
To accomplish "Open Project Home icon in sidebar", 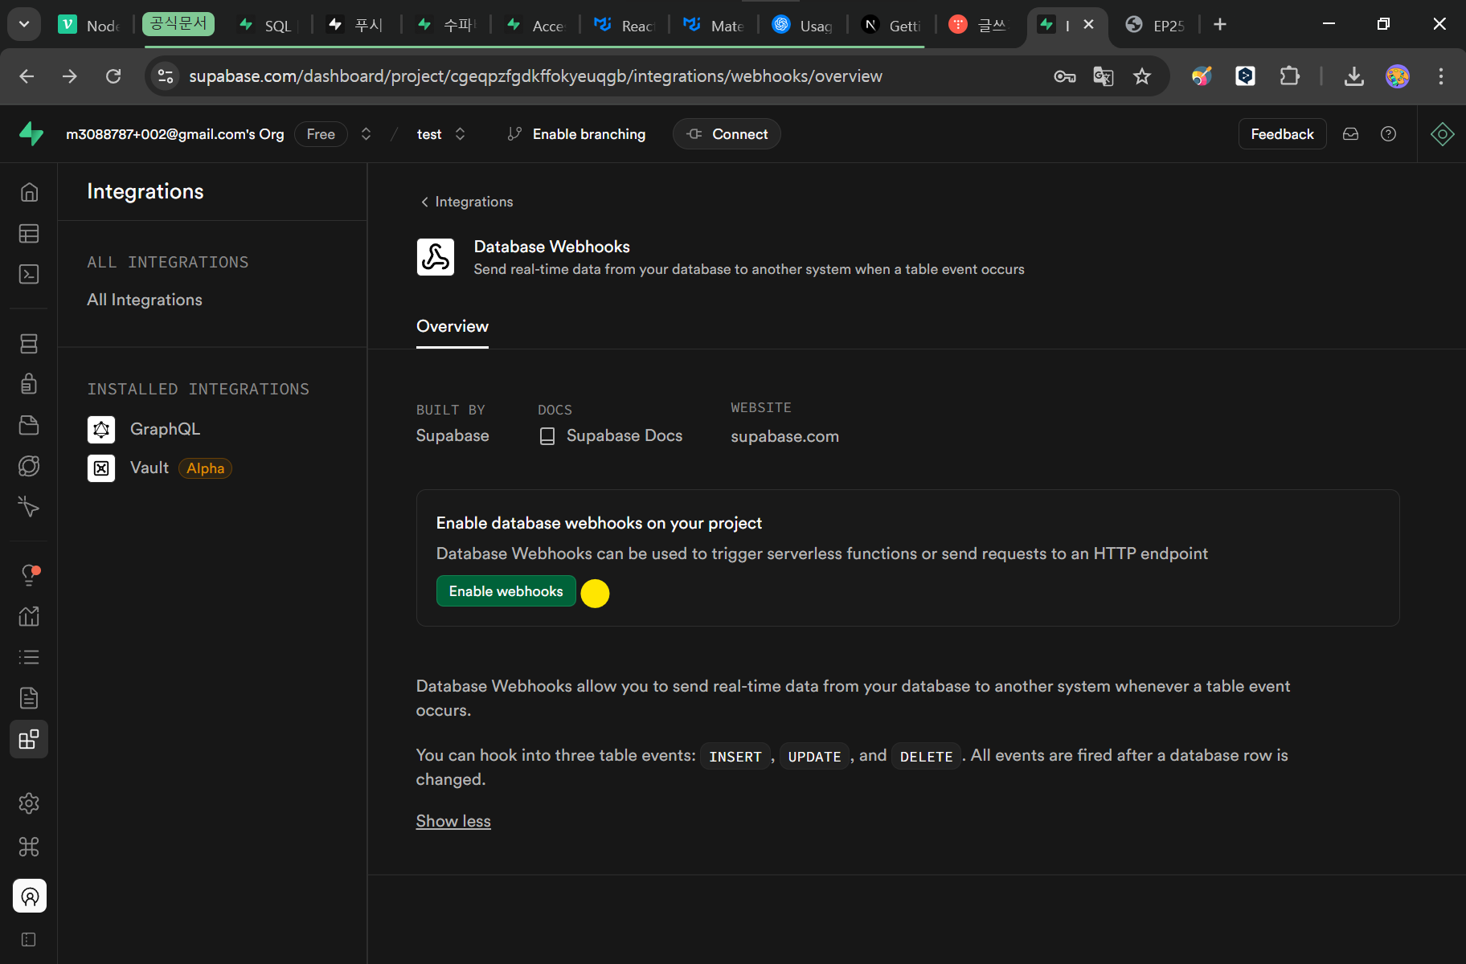I will tap(29, 192).
